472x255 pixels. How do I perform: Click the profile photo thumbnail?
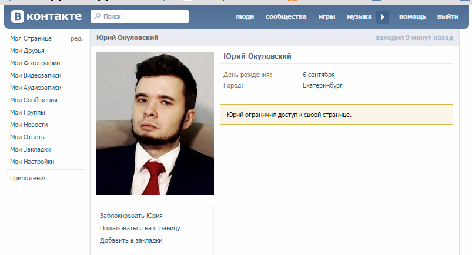pos(155,123)
